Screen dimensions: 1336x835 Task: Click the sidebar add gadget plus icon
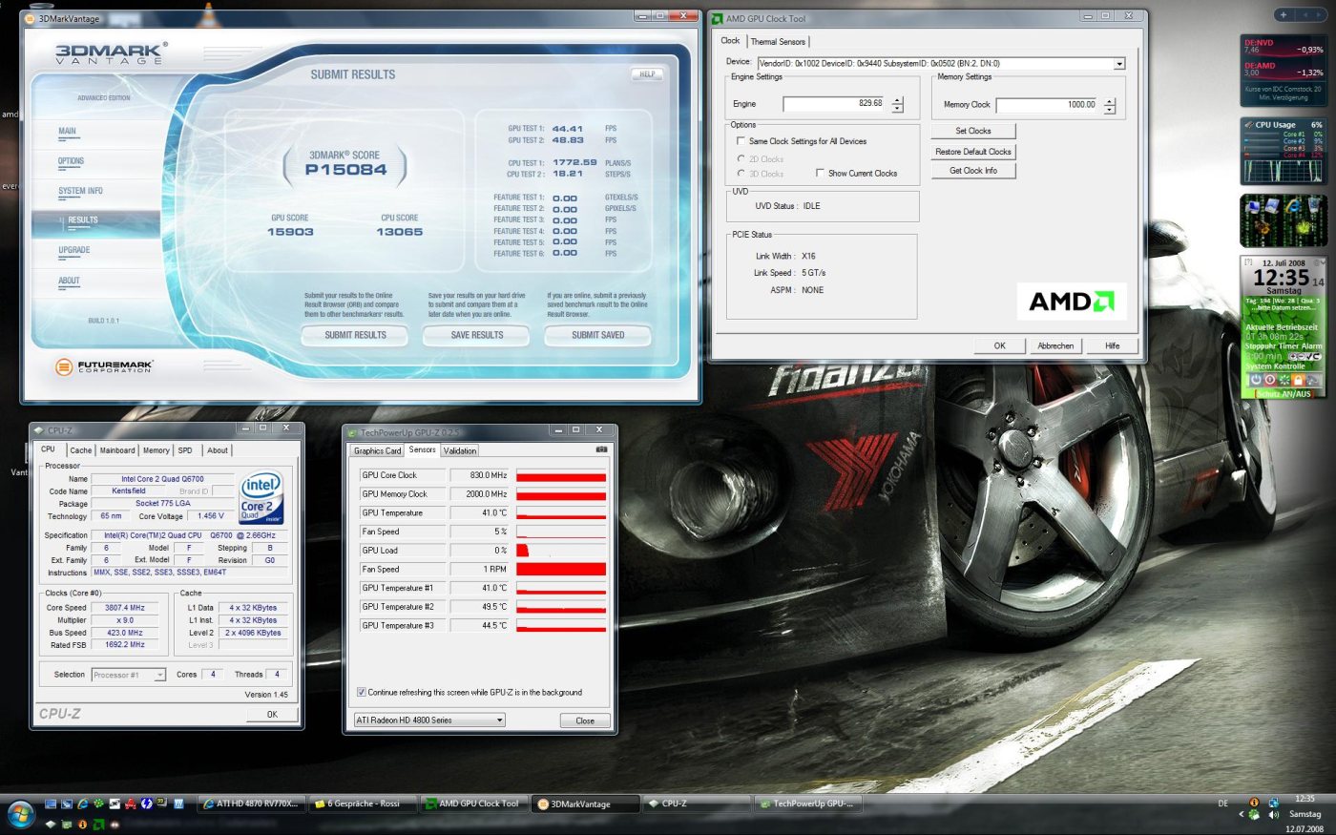1284,14
